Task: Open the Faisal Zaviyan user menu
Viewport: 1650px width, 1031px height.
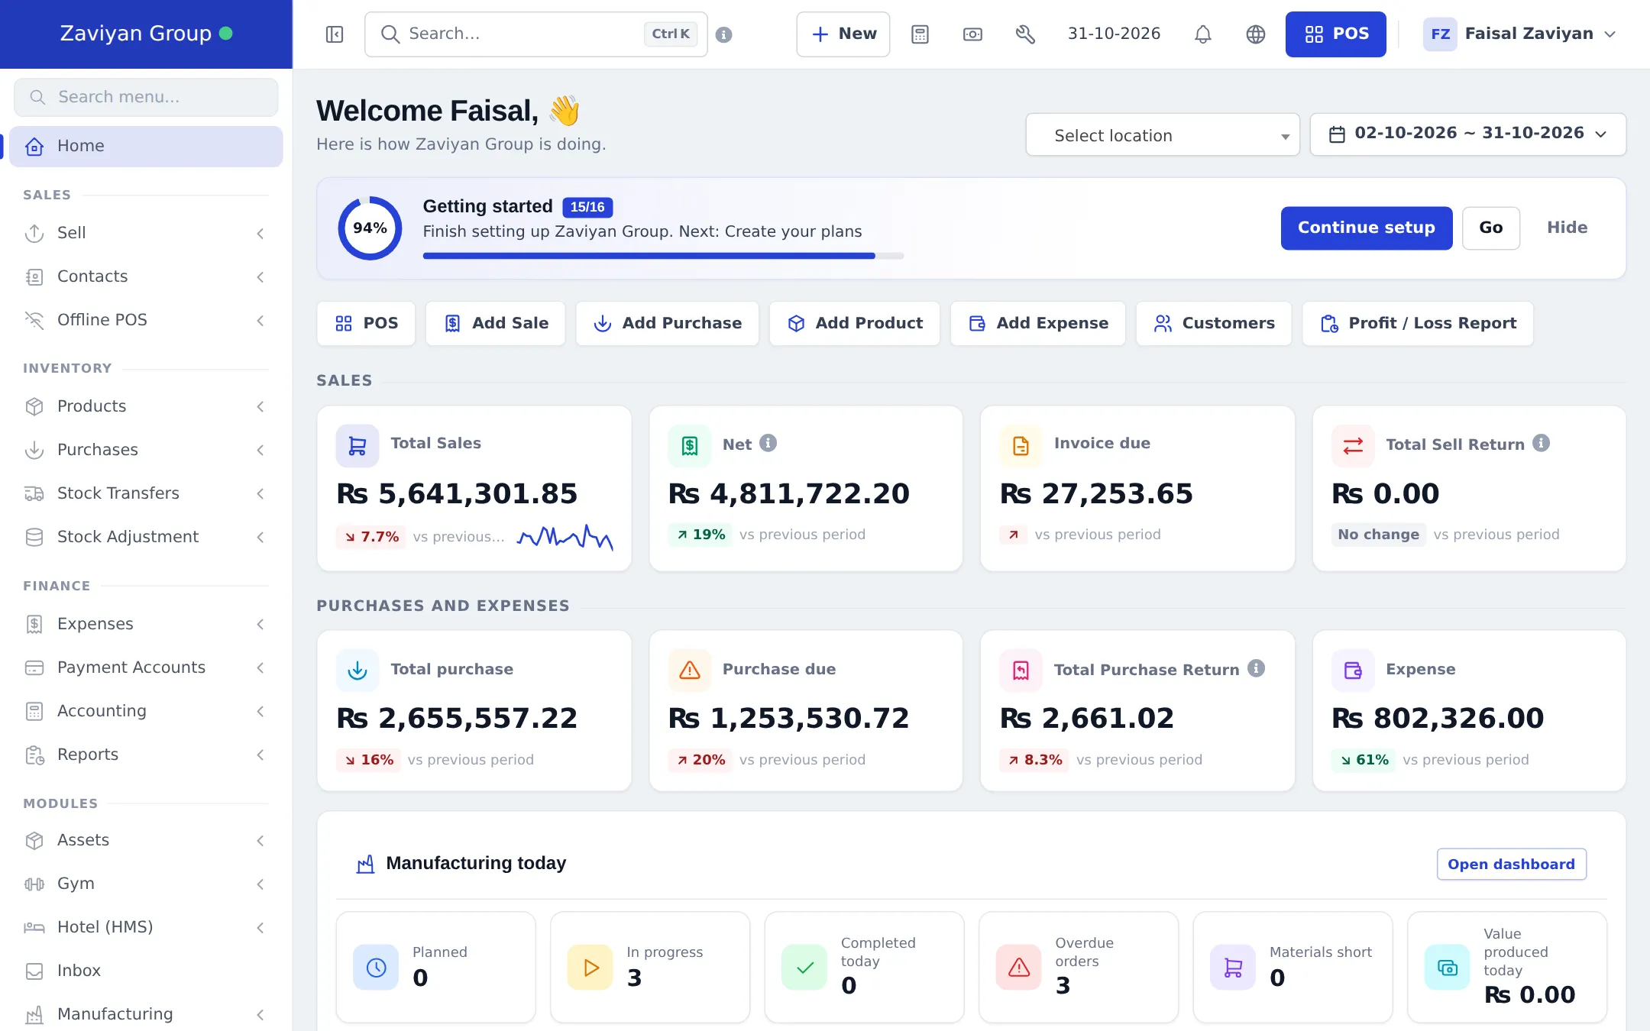Action: point(1519,34)
